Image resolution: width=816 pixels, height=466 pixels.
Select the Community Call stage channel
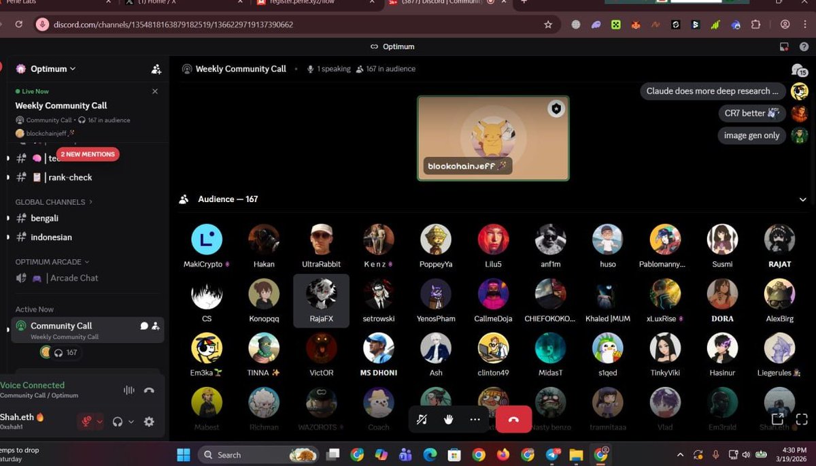coord(87,329)
